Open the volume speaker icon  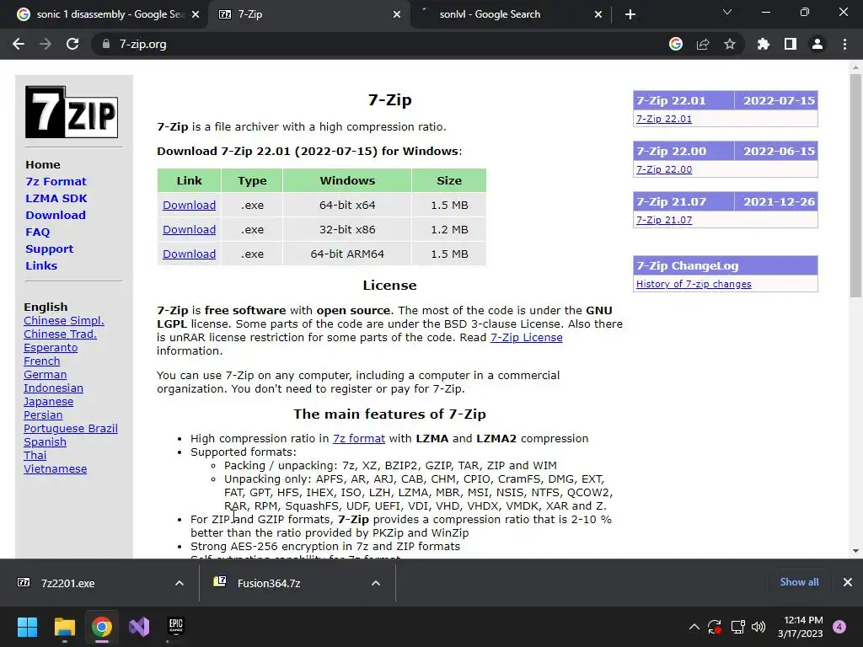[x=758, y=627]
